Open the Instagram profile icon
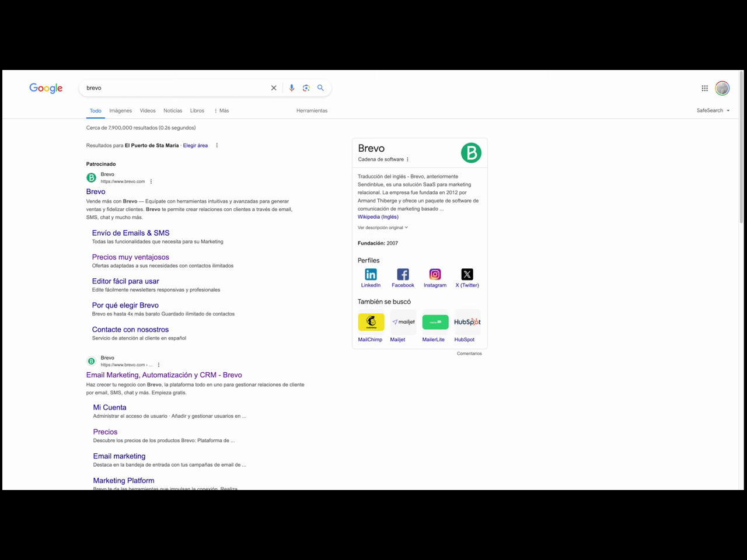 click(x=435, y=274)
